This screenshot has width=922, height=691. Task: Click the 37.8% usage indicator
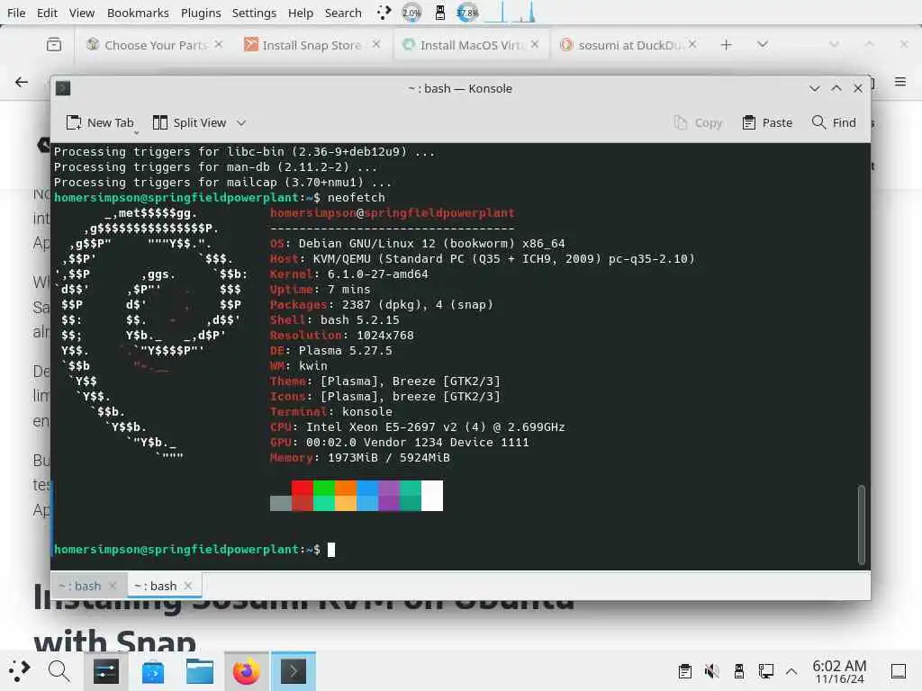(x=467, y=13)
